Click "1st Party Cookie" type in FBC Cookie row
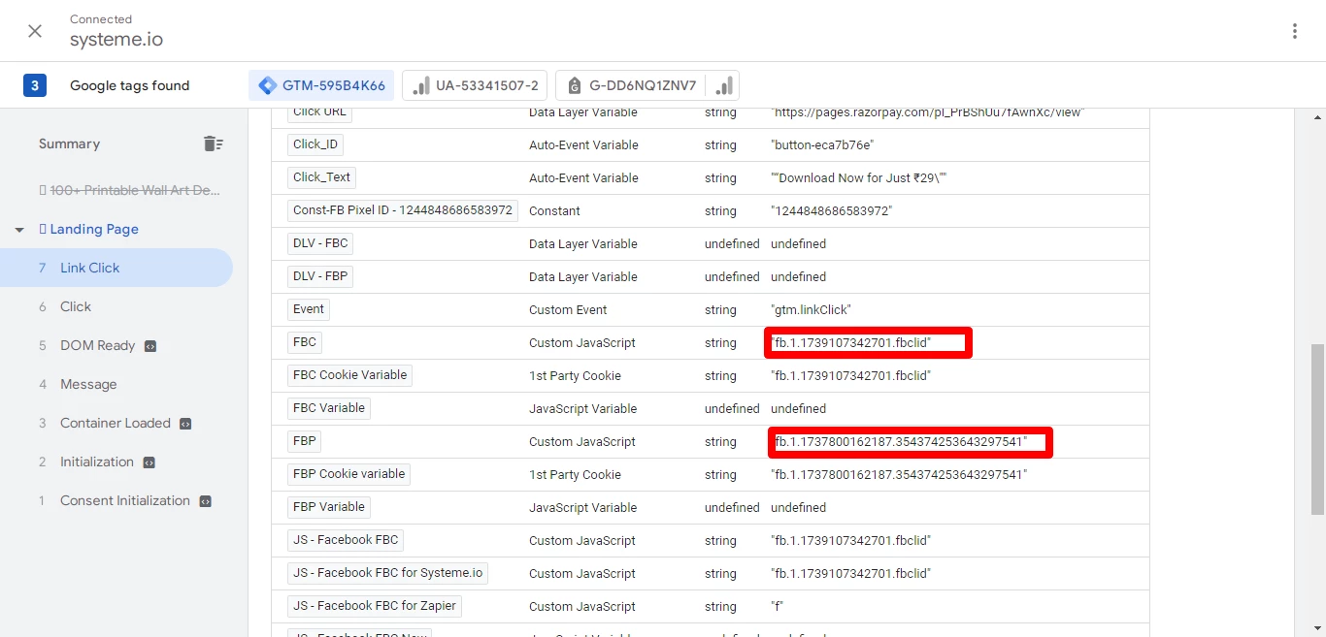 [x=575, y=375]
